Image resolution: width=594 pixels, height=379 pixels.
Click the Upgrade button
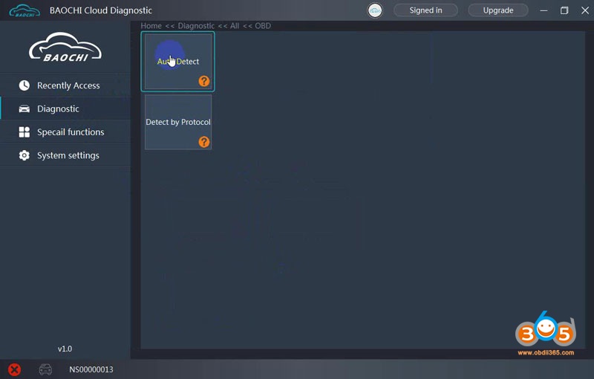click(498, 10)
